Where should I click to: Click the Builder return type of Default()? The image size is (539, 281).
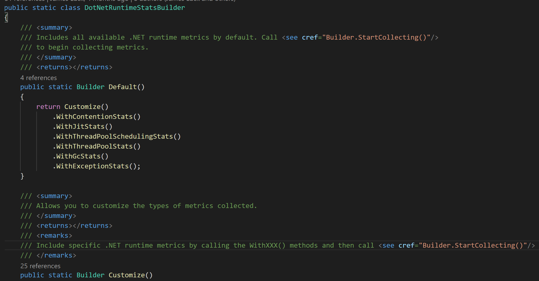(x=90, y=87)
